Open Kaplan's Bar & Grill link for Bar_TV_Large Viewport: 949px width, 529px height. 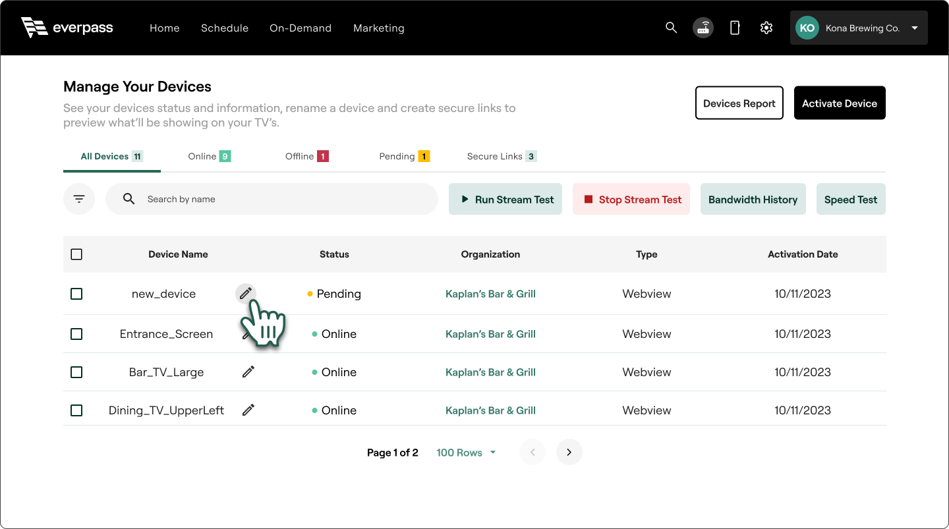tap(490, 372)
